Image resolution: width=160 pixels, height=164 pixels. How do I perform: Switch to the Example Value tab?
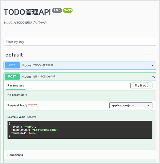pyautogui.click(x=16, y=117)
